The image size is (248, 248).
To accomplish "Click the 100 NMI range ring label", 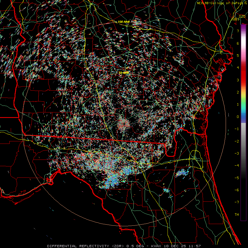I will click(x=124, y=22).
